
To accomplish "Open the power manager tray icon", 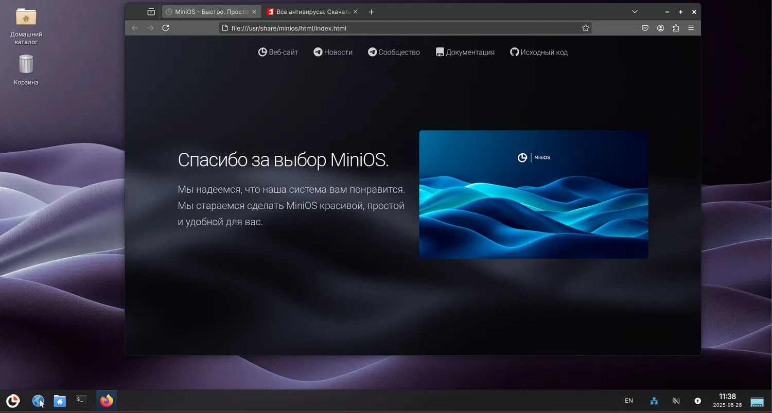I will [698, 401].
